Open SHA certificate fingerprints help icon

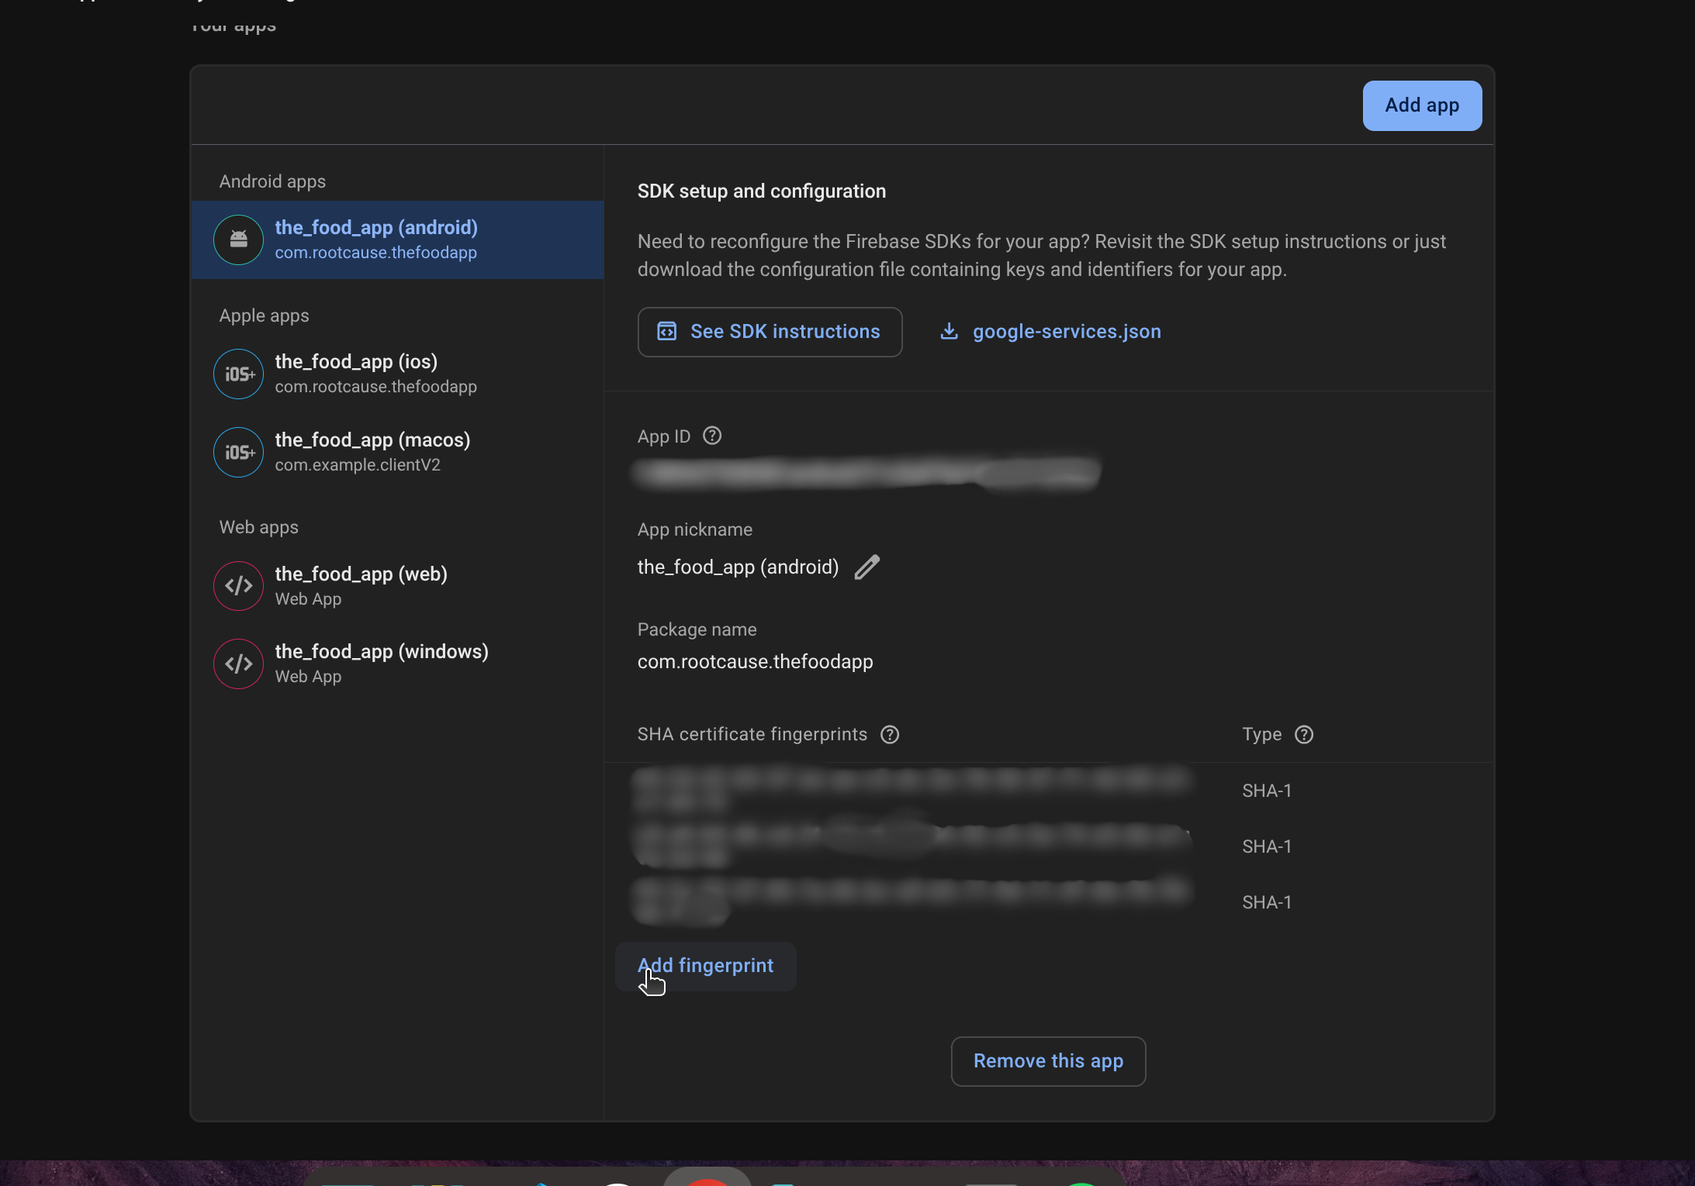click(x=890, y=734)
